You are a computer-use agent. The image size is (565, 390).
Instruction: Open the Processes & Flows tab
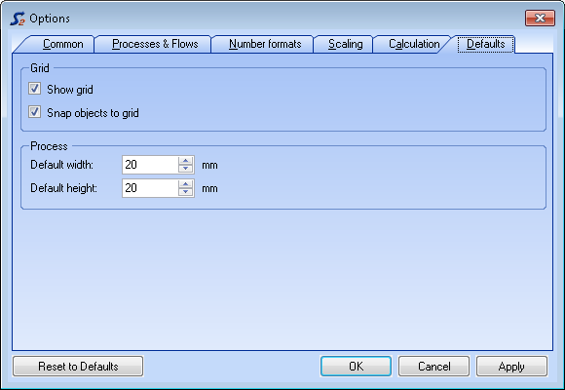pyautogui.click(x=155, y=44)
